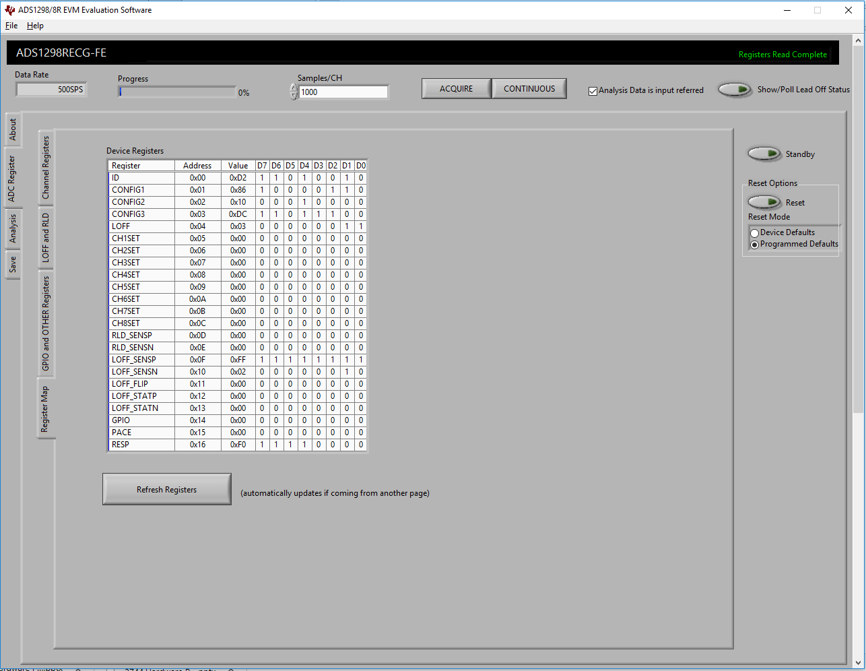Click the 0xDC value in CONFIG3 row
The width and height of the screenshot is (866, 671).
tap(238, 214)
